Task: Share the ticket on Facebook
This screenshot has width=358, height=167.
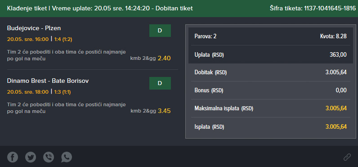Action: 13,157
